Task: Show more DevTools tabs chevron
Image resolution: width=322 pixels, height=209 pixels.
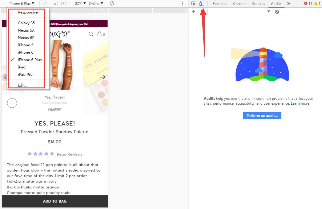Action: [288, 3]
